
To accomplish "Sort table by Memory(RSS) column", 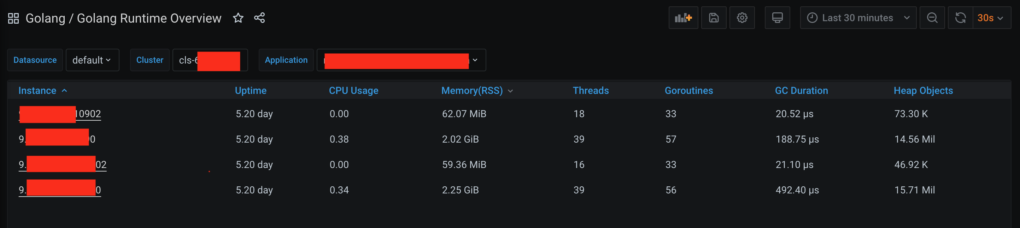I will (472, 90).
